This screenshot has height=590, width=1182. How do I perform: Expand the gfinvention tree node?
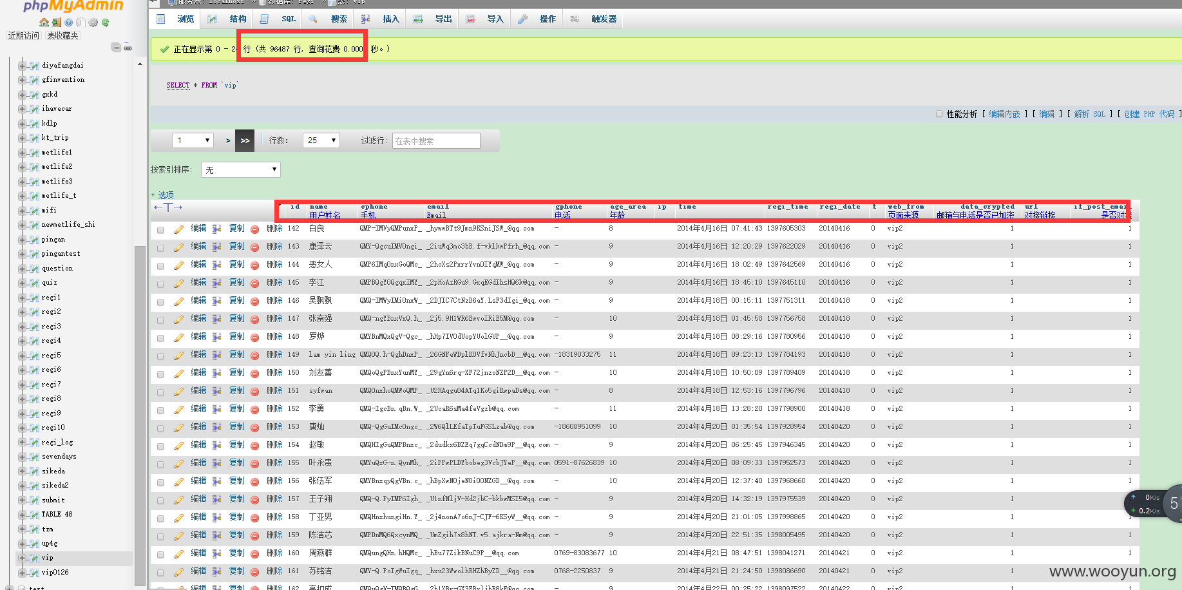pos(22,80)
